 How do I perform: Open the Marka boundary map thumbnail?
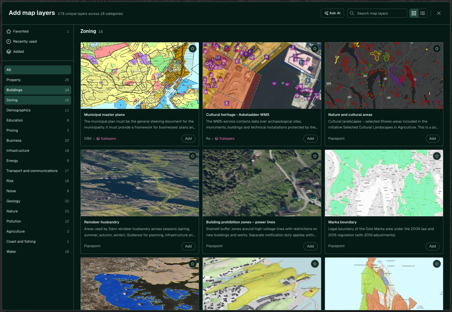tap(384, 183)
